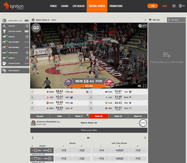Select Color Color in the sidebar
Screen dimensions: 187x163
[16, 63]
